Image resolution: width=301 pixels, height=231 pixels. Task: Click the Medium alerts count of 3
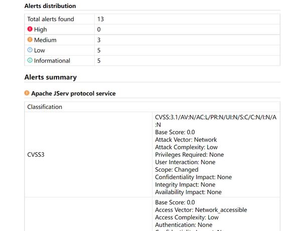click(99, 40)
